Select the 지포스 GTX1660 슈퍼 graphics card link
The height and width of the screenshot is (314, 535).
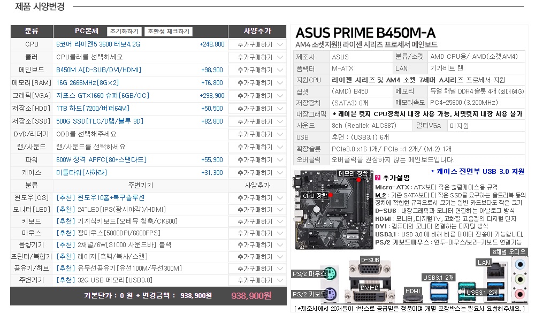[x=103, y=96]
